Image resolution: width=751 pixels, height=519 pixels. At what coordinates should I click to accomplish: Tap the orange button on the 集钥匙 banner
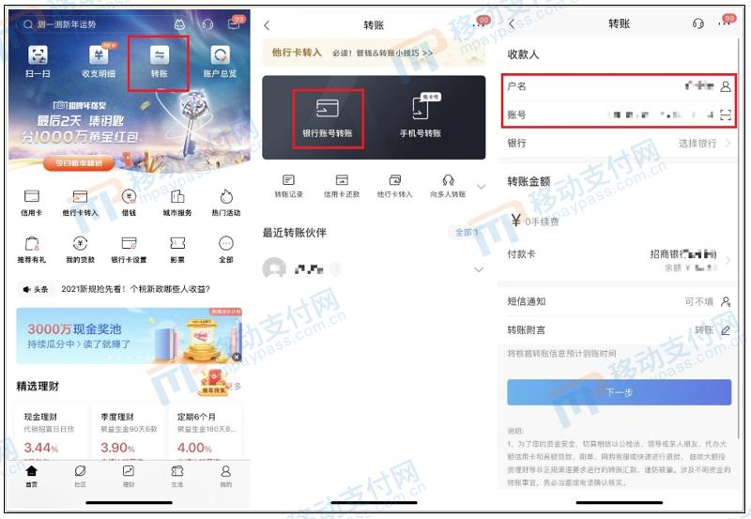pyautogui.click(x=79, y=162)
